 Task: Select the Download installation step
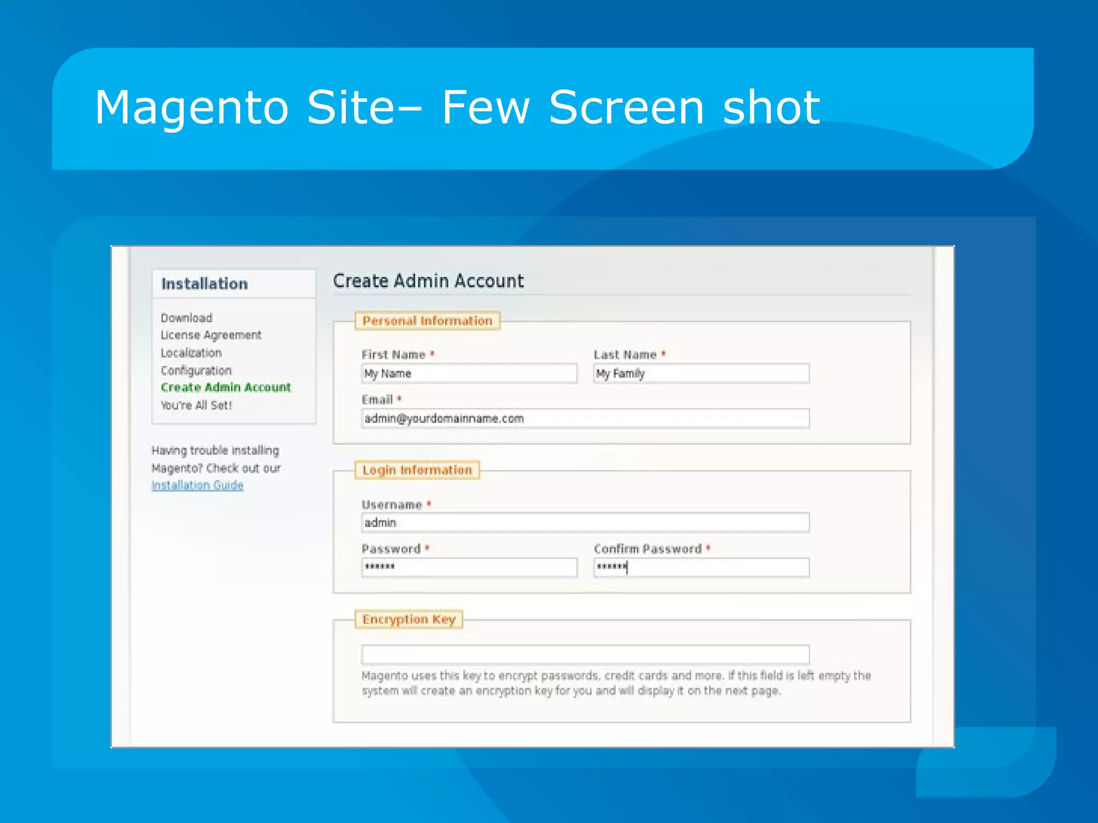187,318
